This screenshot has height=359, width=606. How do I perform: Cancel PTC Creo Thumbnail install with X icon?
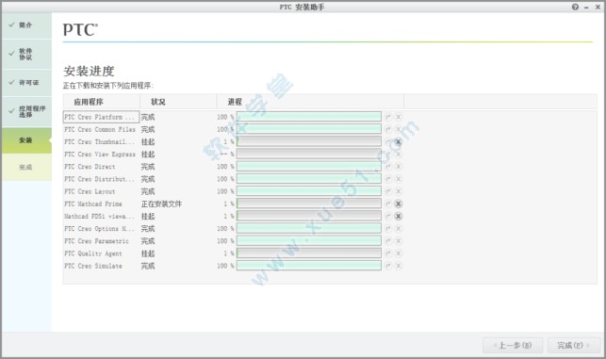coord(398,142)
